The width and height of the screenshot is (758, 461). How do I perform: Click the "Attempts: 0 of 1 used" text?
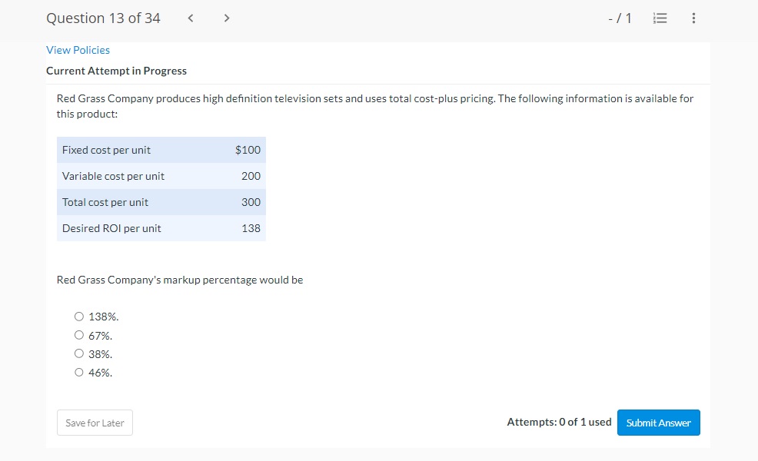click(560, 422)
